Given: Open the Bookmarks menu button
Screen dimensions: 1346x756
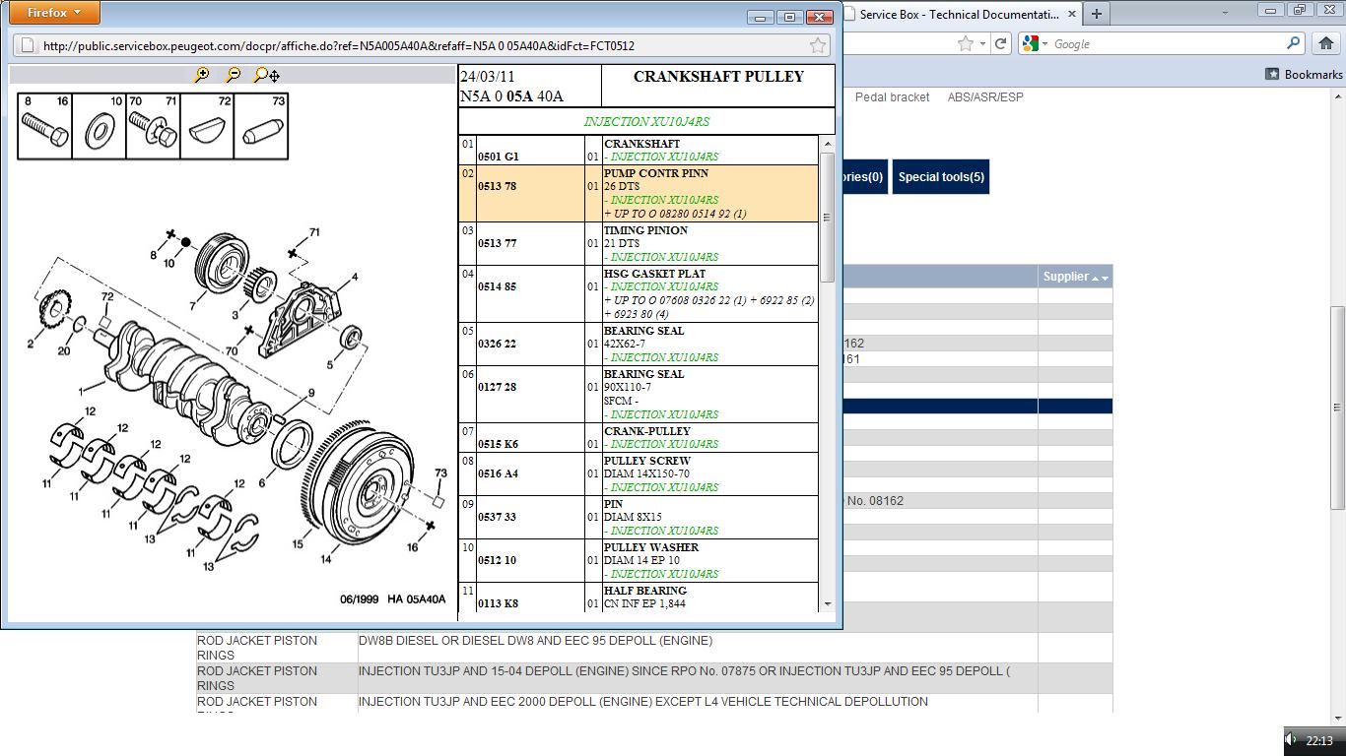Looking at the screenshot, I should click(x=1304, y=74).
